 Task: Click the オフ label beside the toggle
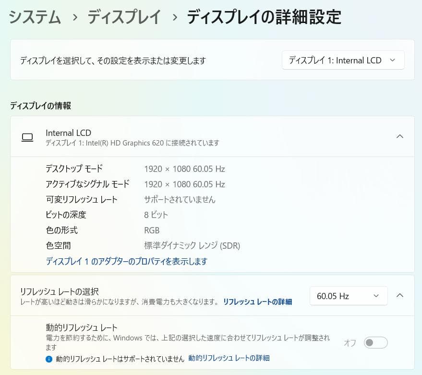[x=350, y=343]
